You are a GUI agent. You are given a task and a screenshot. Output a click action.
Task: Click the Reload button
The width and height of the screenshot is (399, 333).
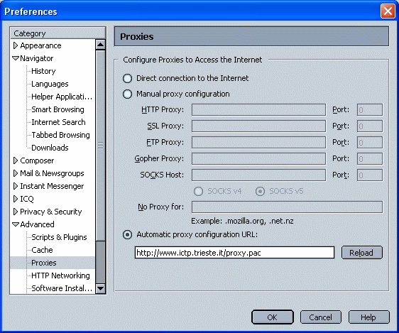(362, 253)
